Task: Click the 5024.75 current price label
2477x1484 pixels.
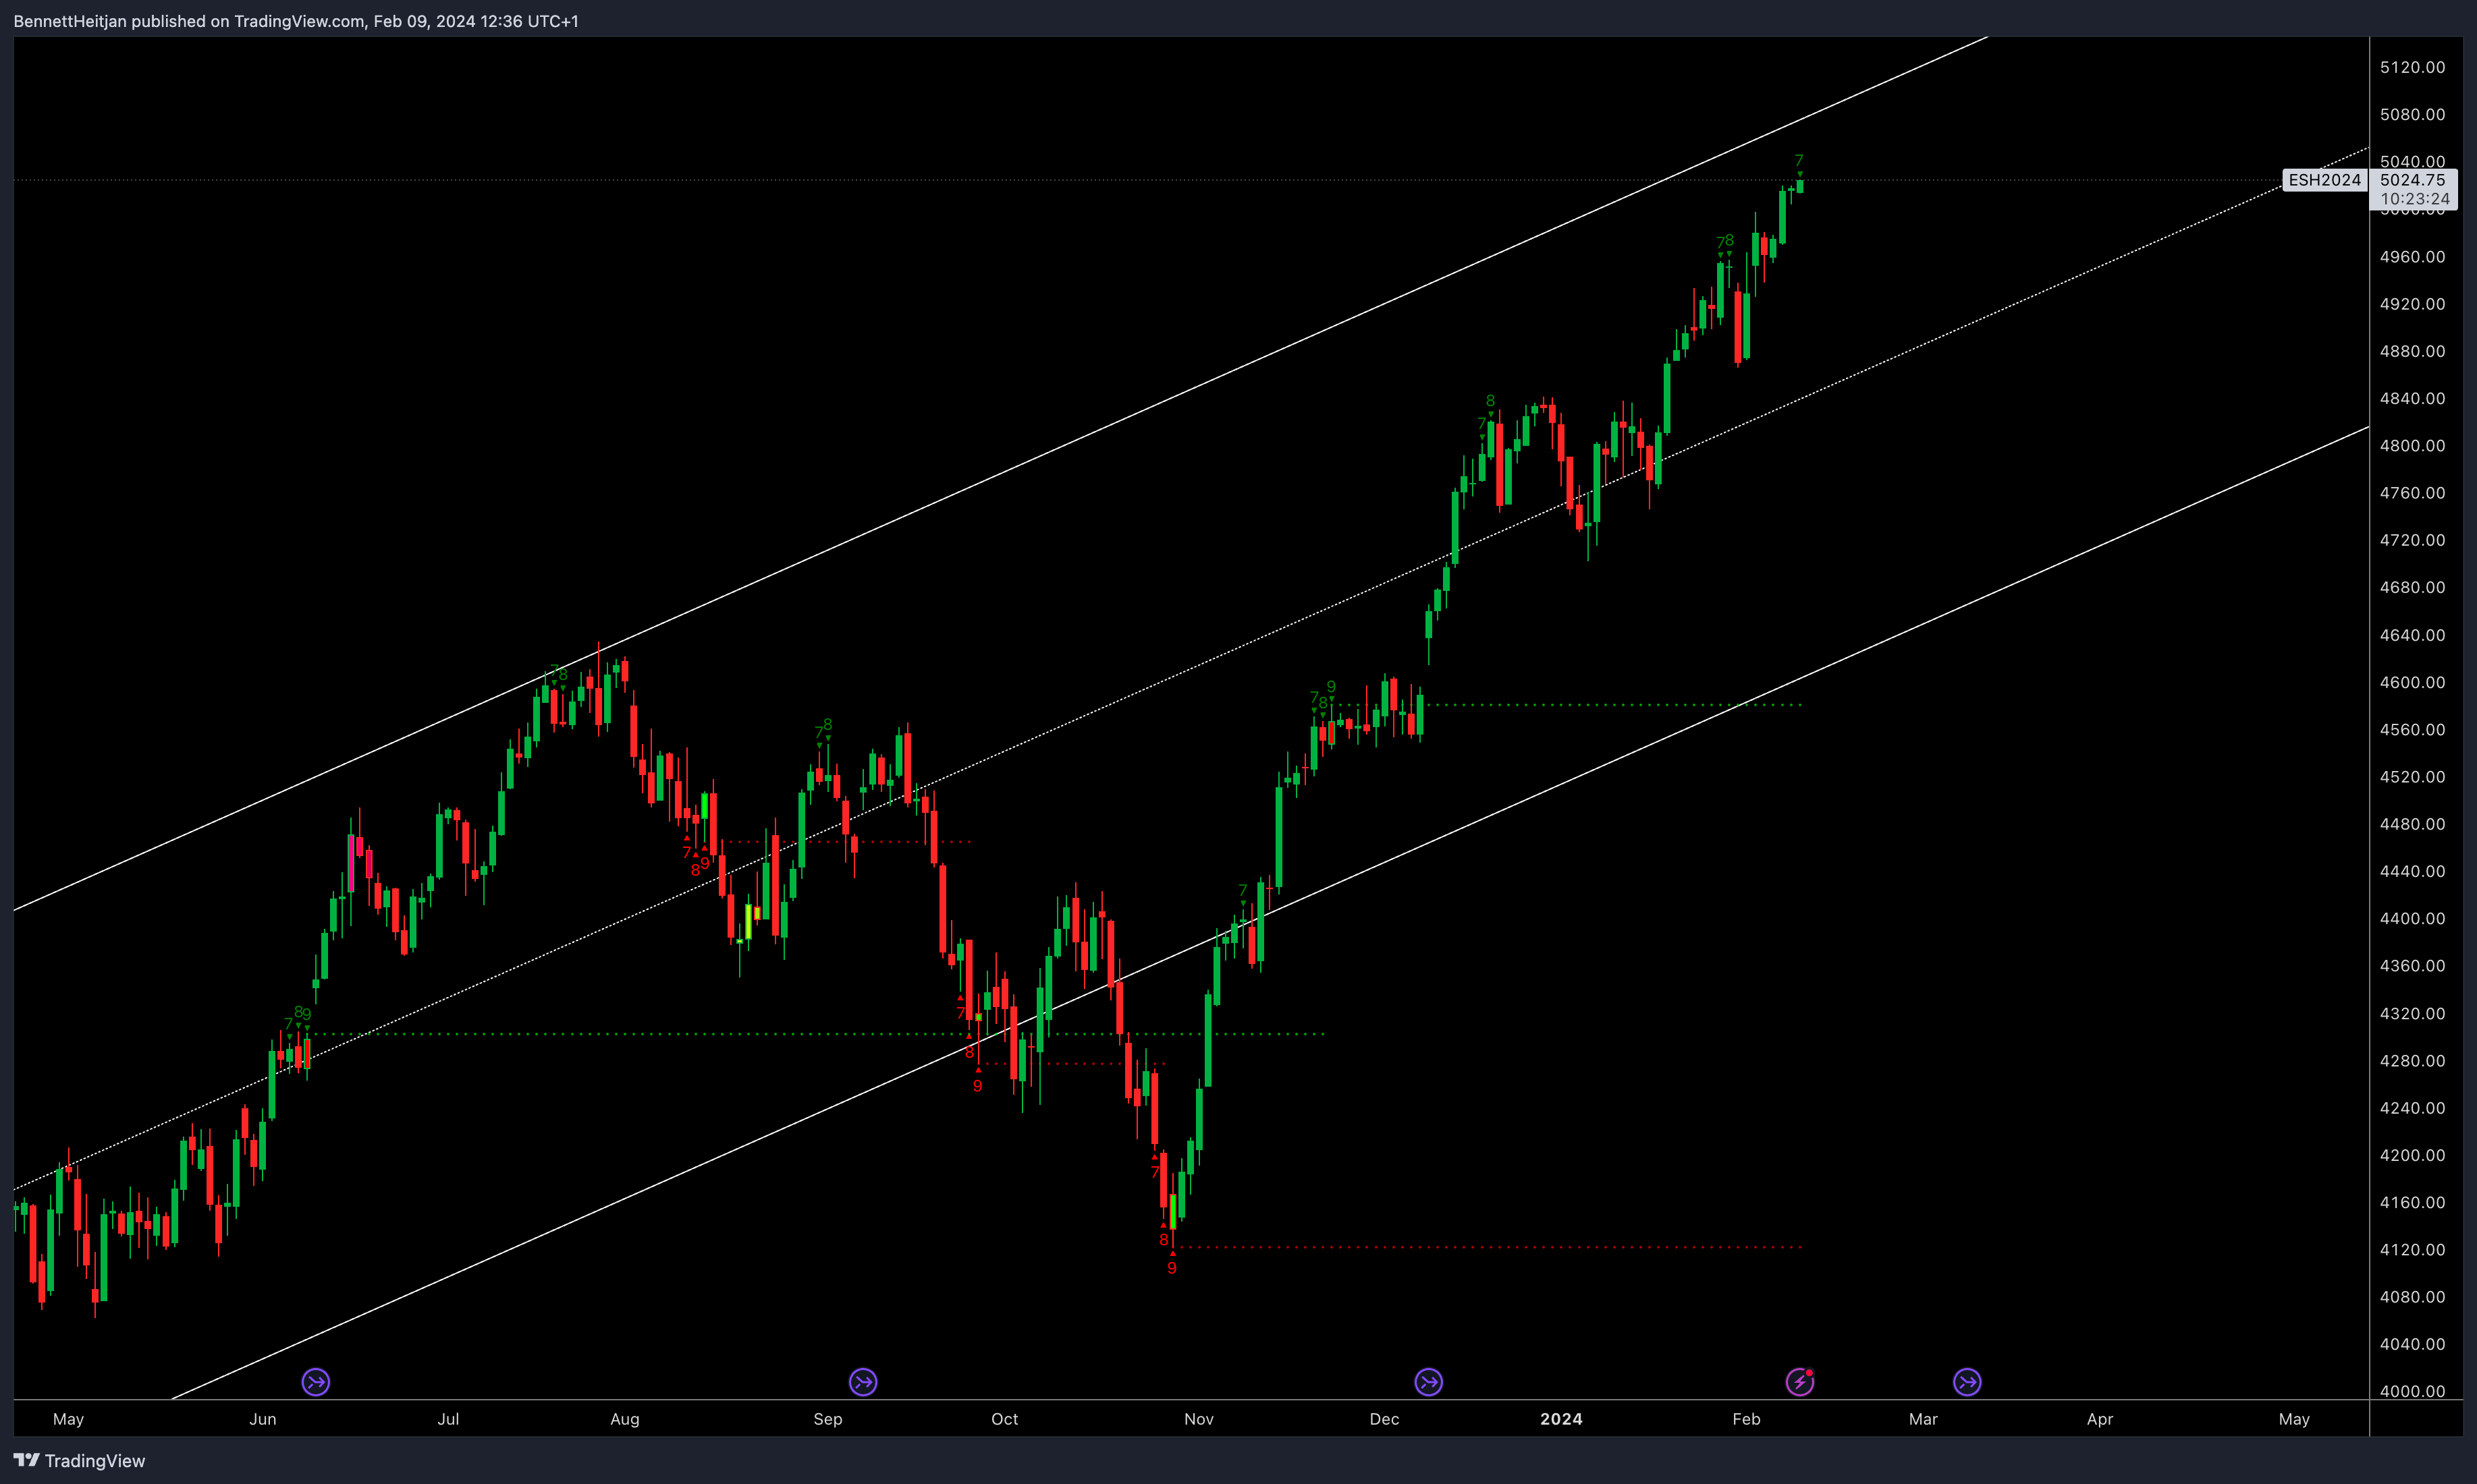Action: [2412, 180]
